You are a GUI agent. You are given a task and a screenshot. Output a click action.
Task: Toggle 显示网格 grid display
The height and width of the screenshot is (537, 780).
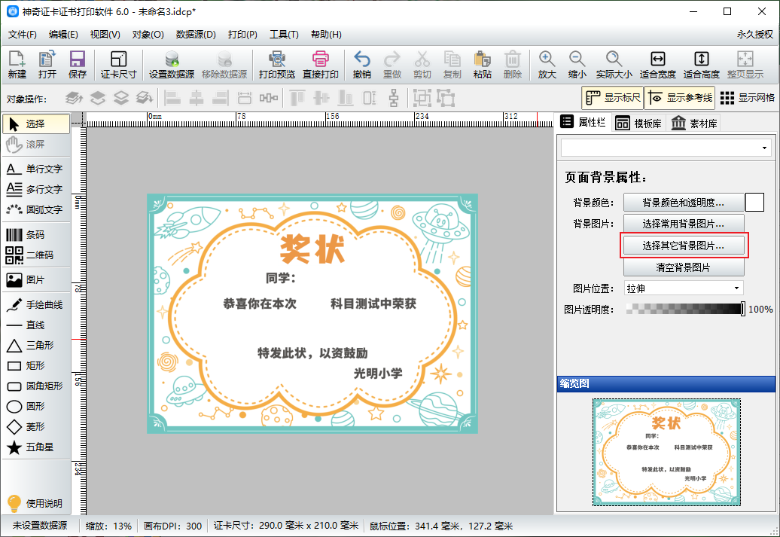pyautogui.click(x=747, y=97)
